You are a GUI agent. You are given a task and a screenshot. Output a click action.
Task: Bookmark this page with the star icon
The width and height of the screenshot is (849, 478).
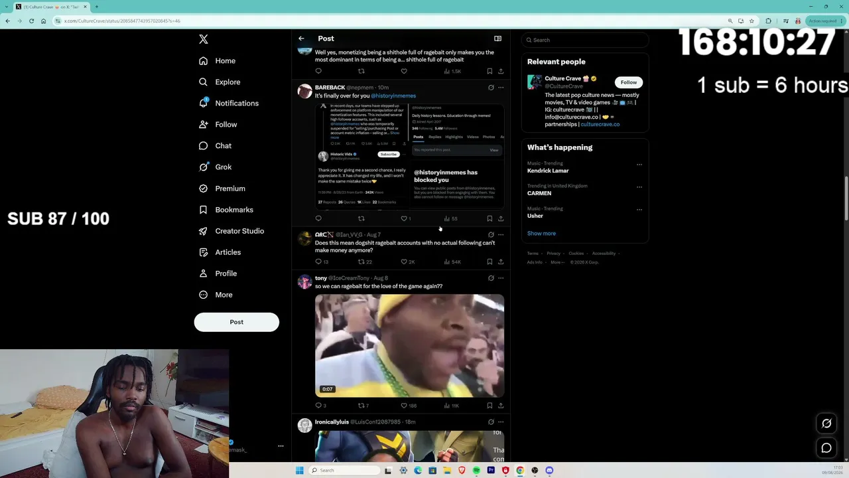751,21
